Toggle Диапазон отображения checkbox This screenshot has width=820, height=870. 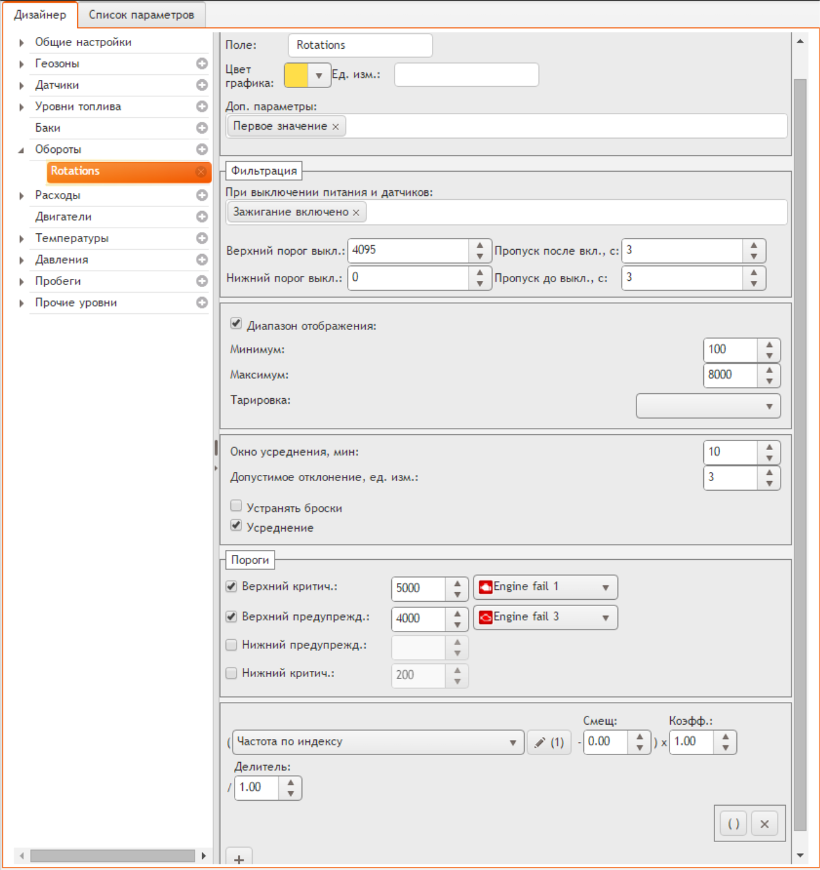point(236,323)
